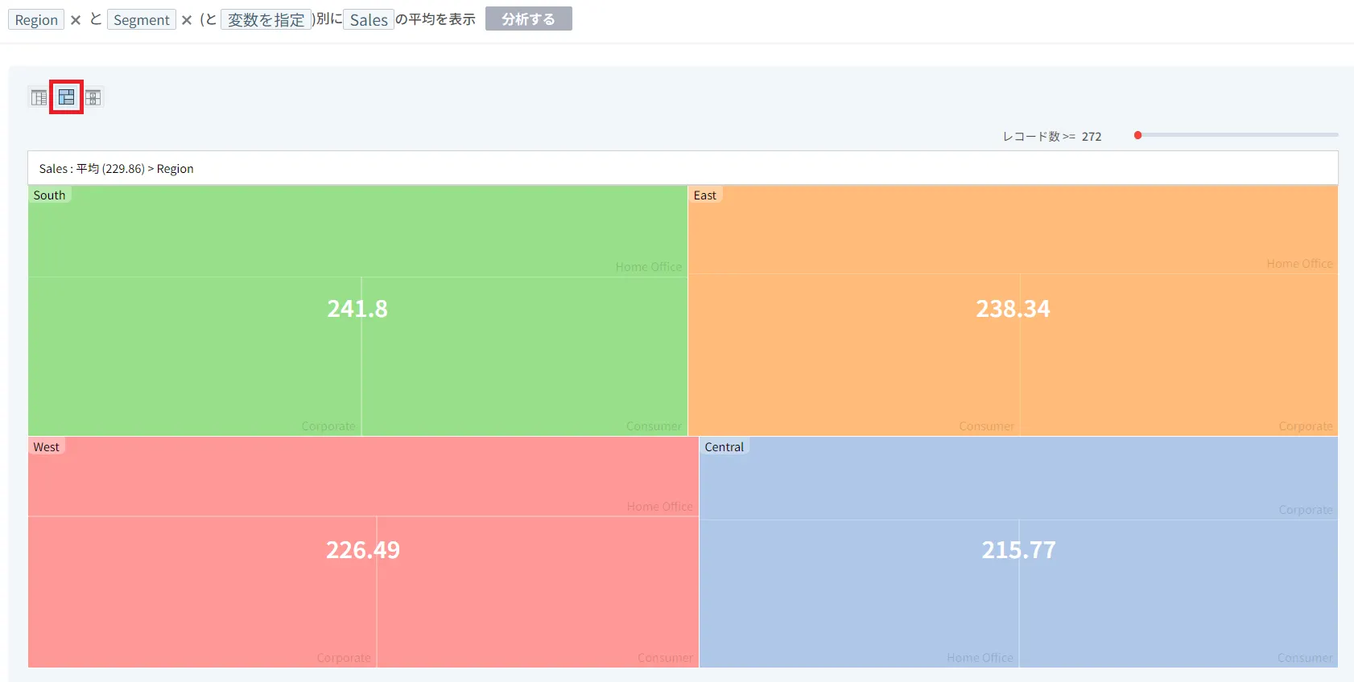Screen dimensions: 1354x682
Task: Select the Consumer cell in East
Action: click(854, 355)
